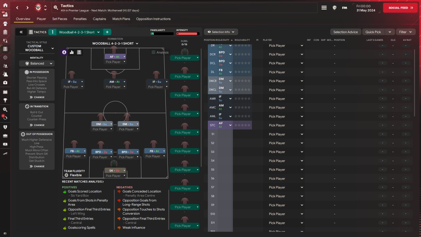Screen dimensions: 421x237
Task: Open the Woodball 4-2-3-1 Short formation dropdown
Action: click(115, 43)
